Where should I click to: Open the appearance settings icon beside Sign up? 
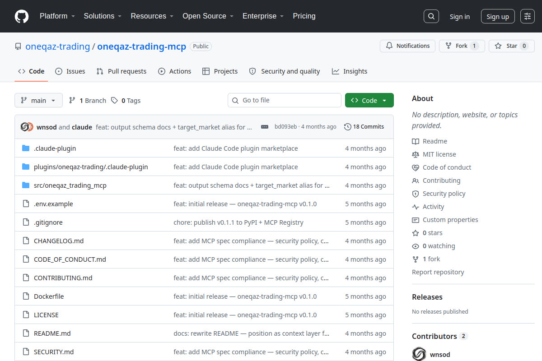point(527,16)
